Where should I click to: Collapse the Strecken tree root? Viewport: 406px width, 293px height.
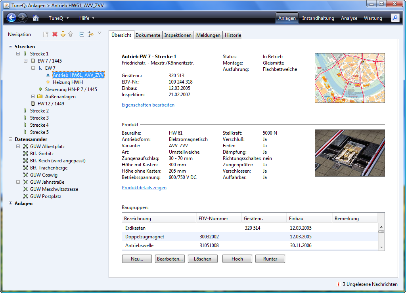(11, 47)
